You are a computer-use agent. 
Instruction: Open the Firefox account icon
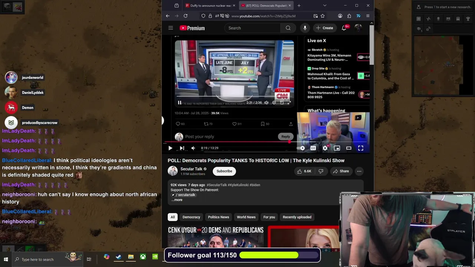(x=340, y=16)
